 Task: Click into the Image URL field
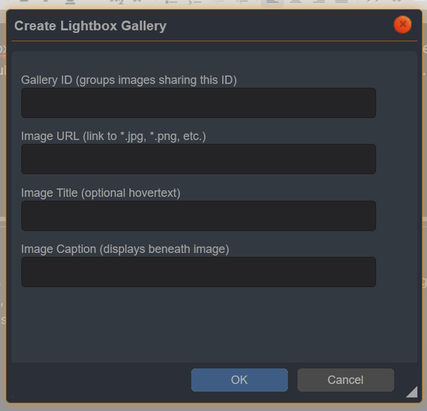[x=198, y=159]
